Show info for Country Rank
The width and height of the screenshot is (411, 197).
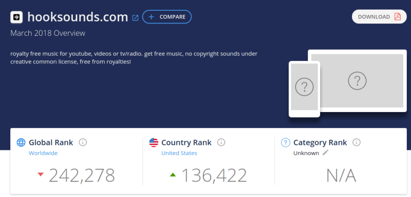pyautogui.click(x=221, y=142)
